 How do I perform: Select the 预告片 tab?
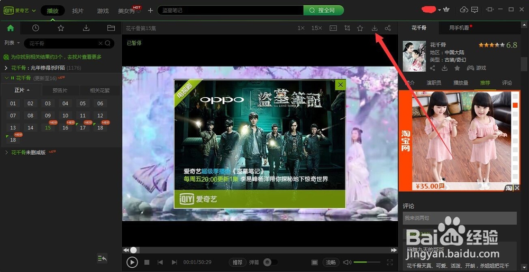60,90
